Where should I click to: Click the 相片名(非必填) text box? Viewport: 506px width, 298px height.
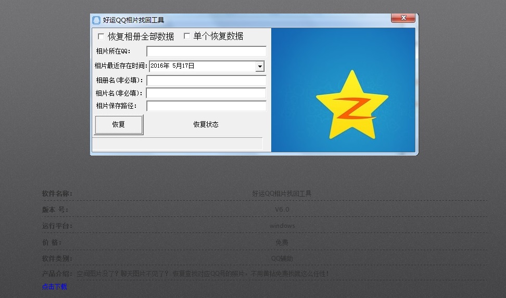[x=206, y=93]
